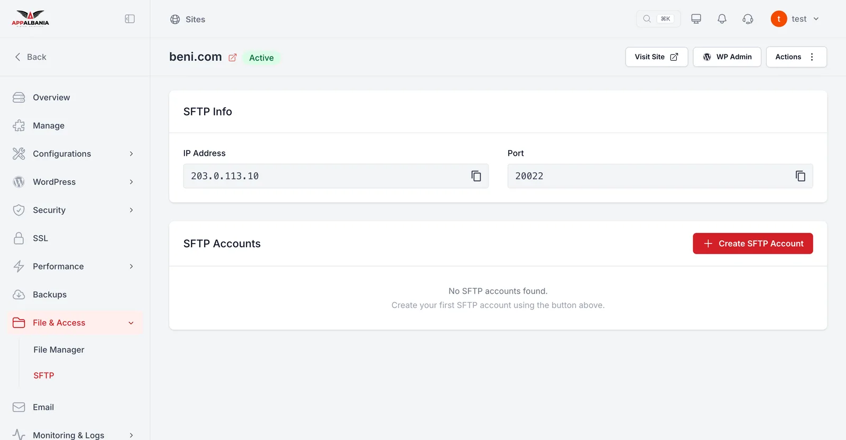Viewport: 846px width, 440px height.
Task: Click the IP Address field 203.0.113.10
Action: click(x=336, y=176)
